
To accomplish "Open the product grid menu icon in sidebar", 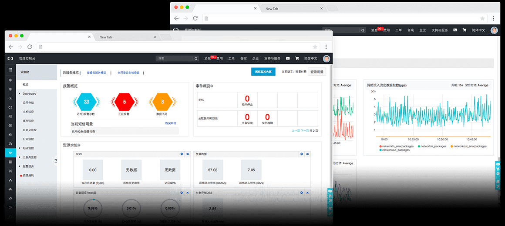I will 10,70.
